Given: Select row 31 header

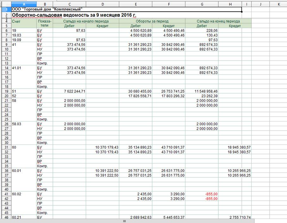Looking at the screenshot, I should point(5,147).
